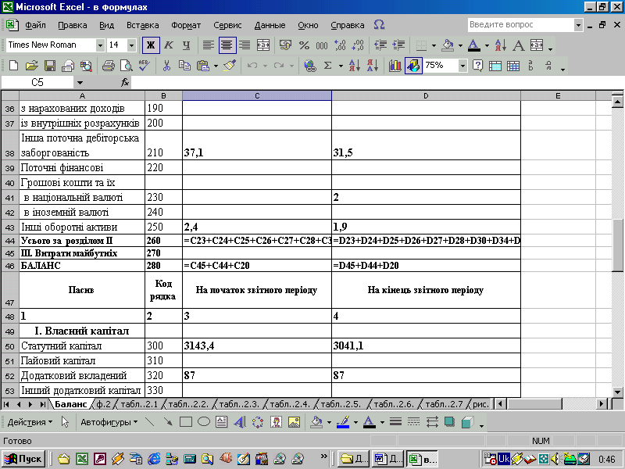Draw a line with the Line tool

pyautogui.click(x=150, y=422)
